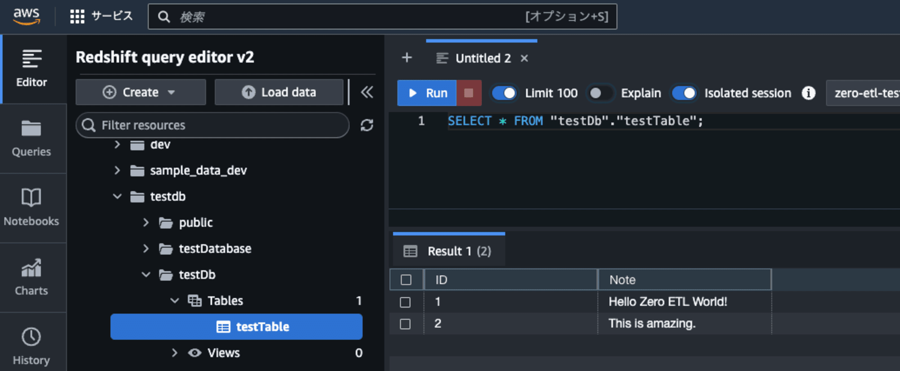
Task: Click the Load data button
Action: (x=279, y=92)
